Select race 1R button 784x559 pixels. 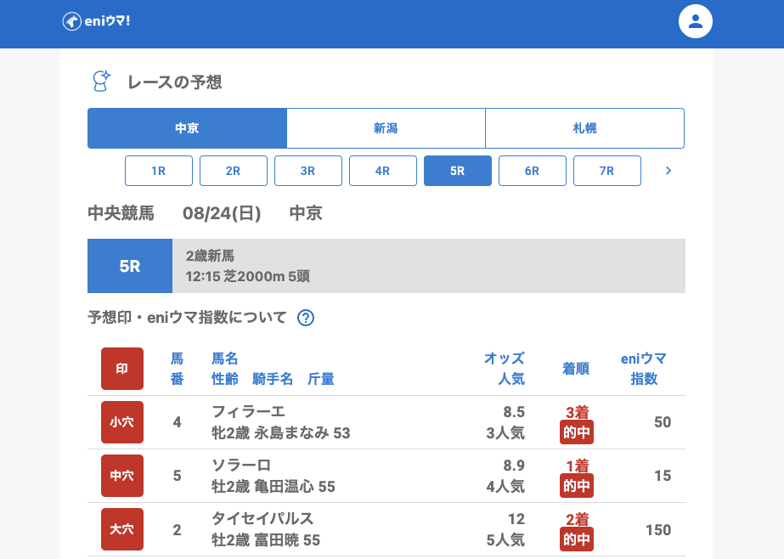(x=159, y=171)
